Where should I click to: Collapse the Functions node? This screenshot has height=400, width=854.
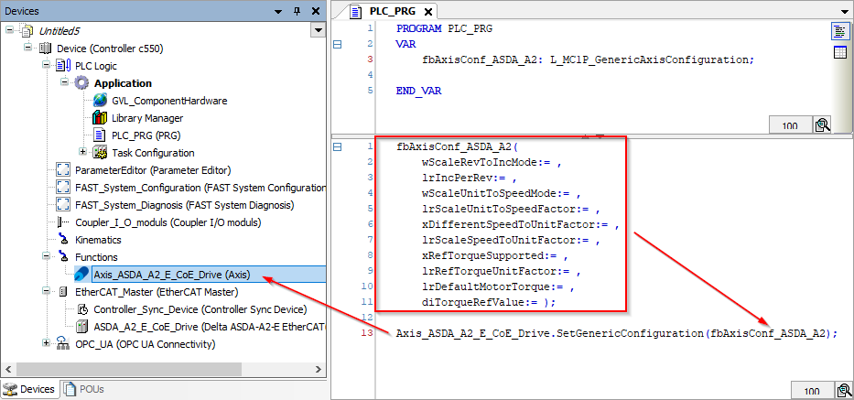click(x=47, y=256)
